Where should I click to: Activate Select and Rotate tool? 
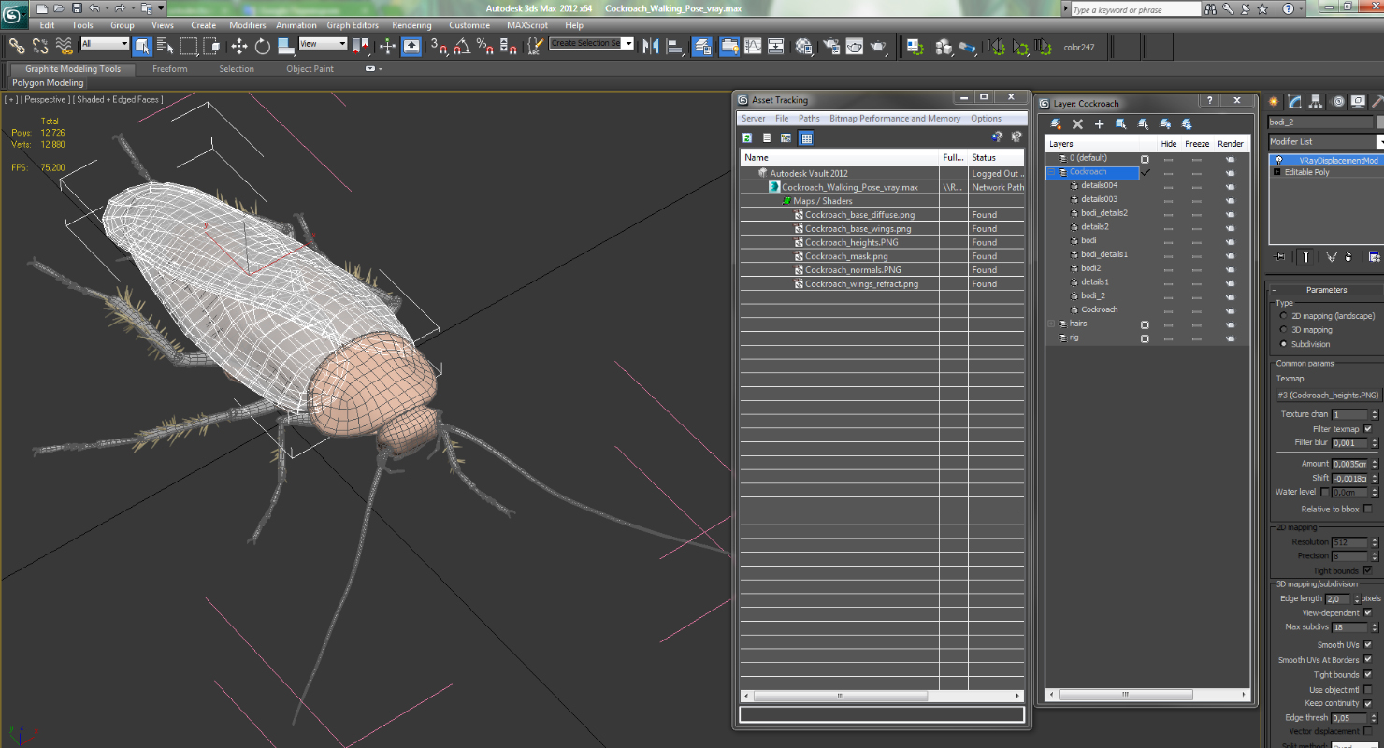pyautogui.click(x=263, y=45)
